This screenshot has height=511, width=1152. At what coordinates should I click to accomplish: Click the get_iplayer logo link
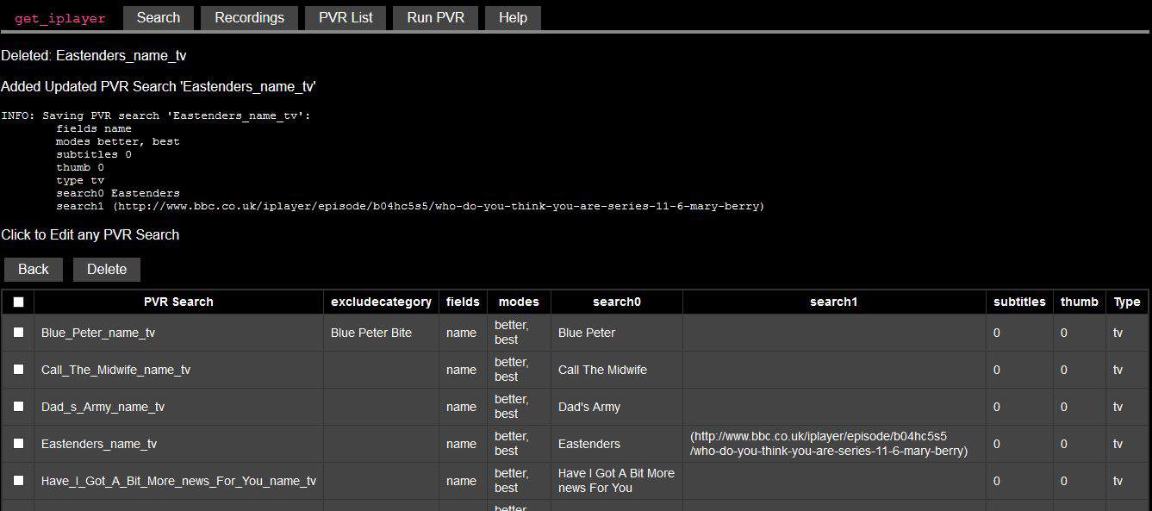coord(60,18)
